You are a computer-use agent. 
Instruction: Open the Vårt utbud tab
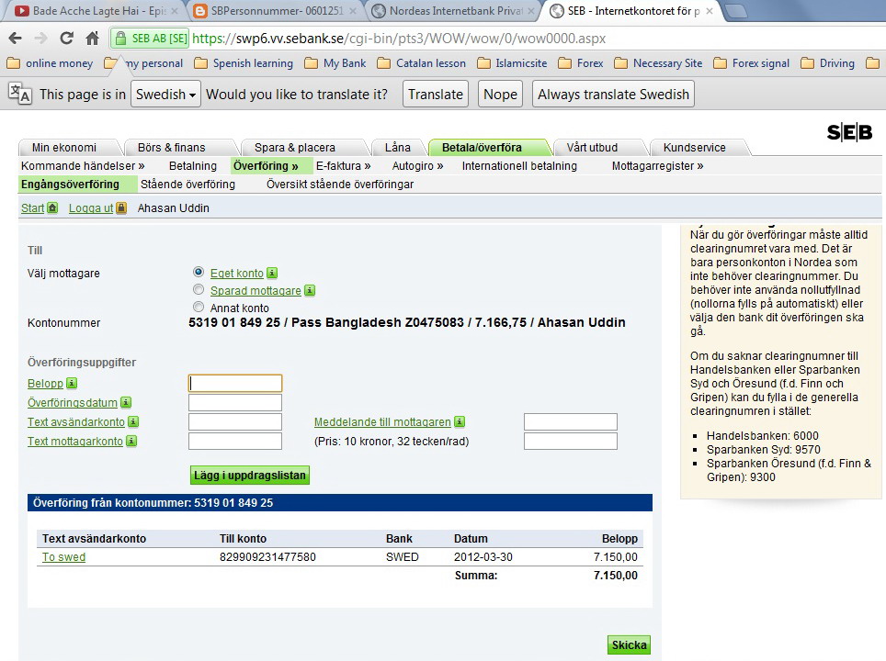[x=592, y=147]
